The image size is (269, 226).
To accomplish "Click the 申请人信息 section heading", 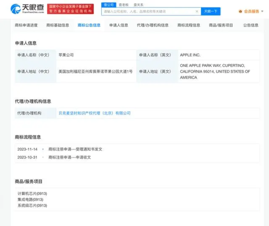I will point(26,43).
